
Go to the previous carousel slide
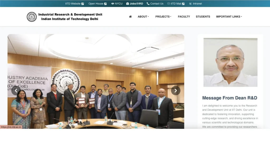click(16, 91)
